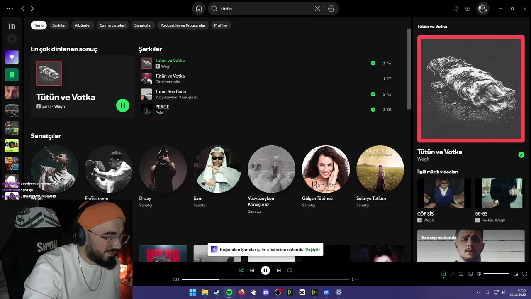Open Tütün ve Votka by Ciro Immobile
The height and width of the screenshot is (299, 531).
pos(170,76)
